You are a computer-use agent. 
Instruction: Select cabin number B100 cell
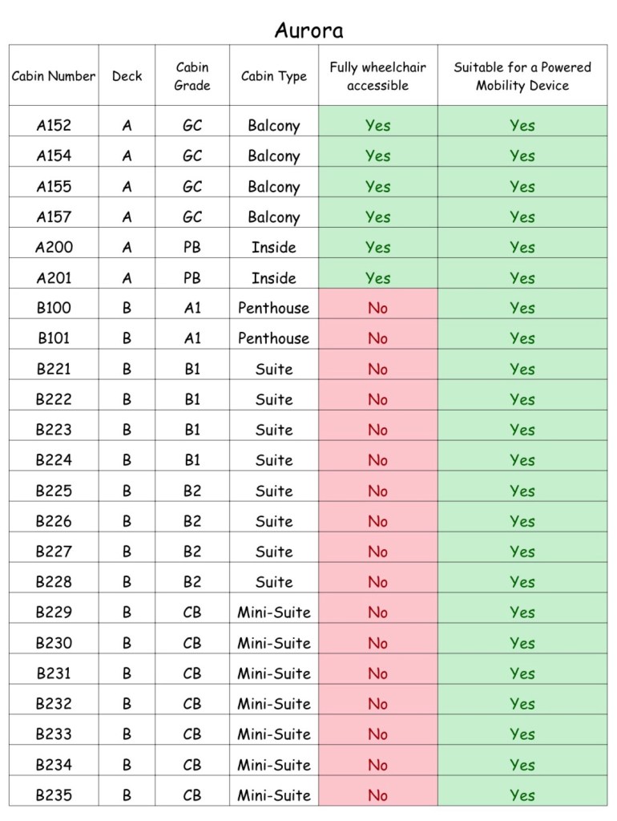point(54,308)
